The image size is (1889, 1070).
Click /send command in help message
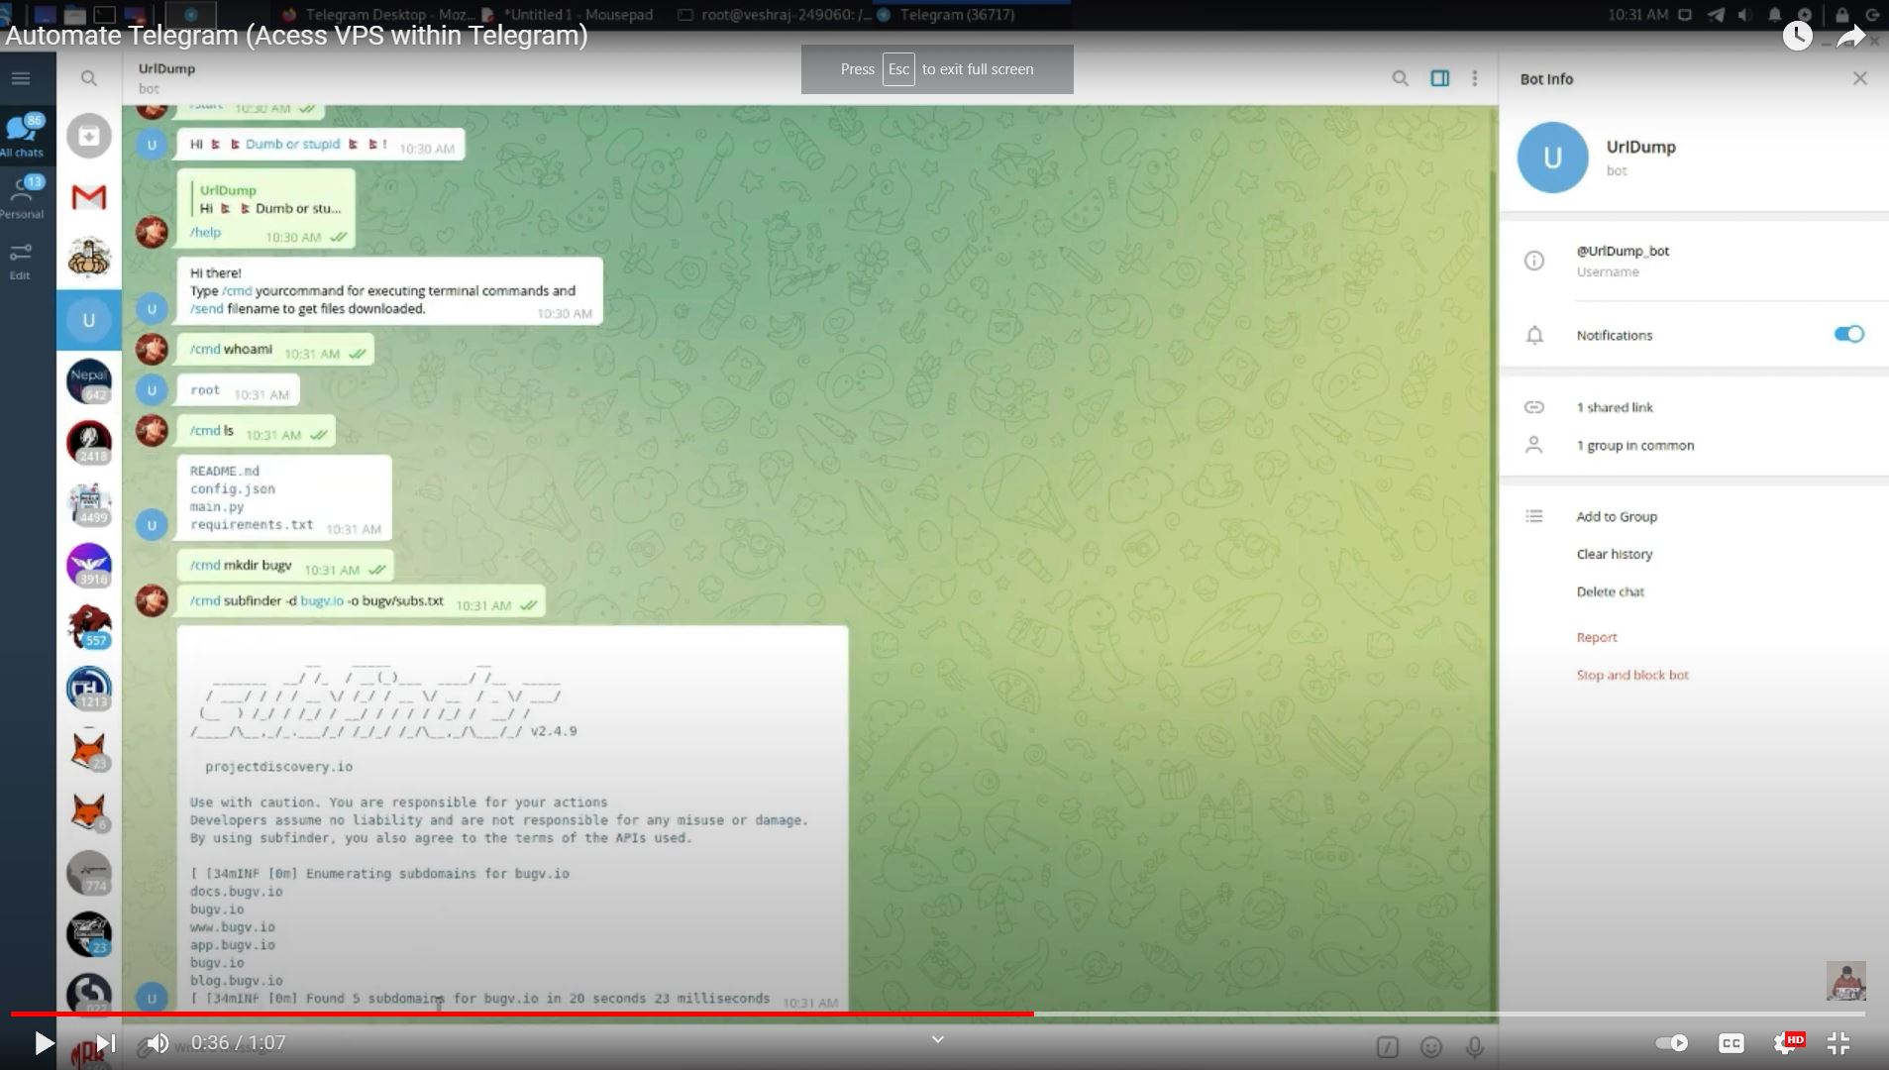207,309
